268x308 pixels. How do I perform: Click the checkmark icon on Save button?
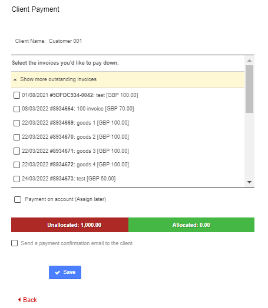[x=58, y=273]
